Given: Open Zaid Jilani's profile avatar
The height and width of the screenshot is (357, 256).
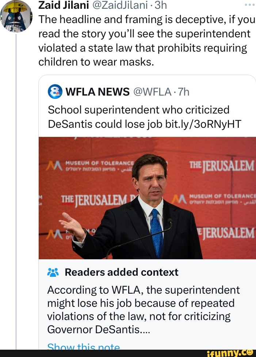Looking at the screenshot, I should (x=16, y=16).
